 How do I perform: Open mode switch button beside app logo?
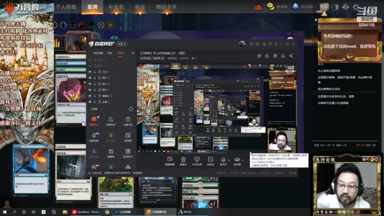[x=122, y=44]
